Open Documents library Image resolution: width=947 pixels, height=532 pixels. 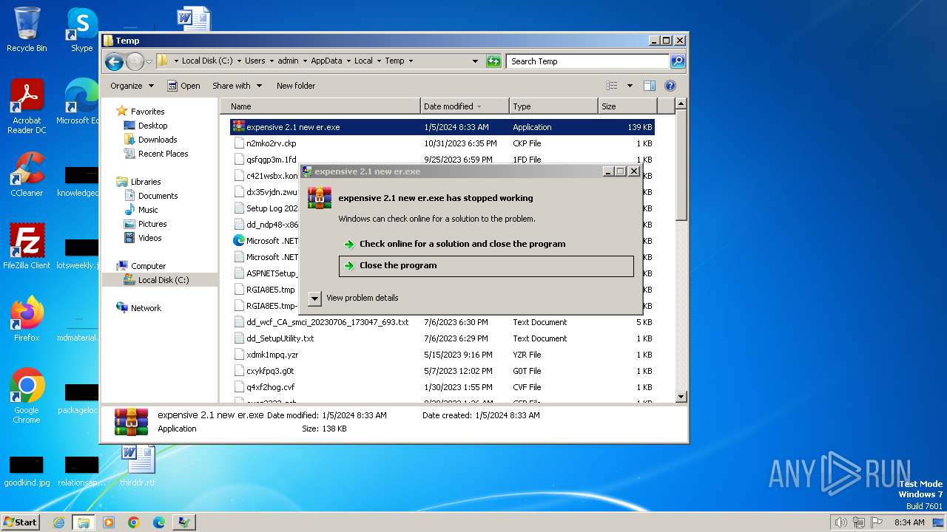tap(158, 196)
